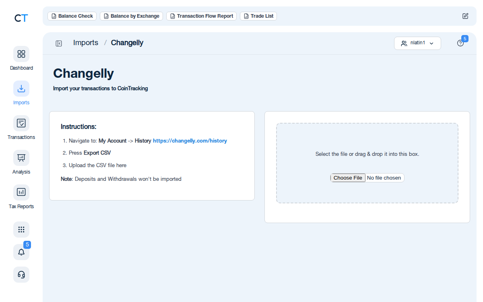This screenshot has height=302, width=483.
Task: Click the CoinTracking CT logo
Action: point(21,18)
